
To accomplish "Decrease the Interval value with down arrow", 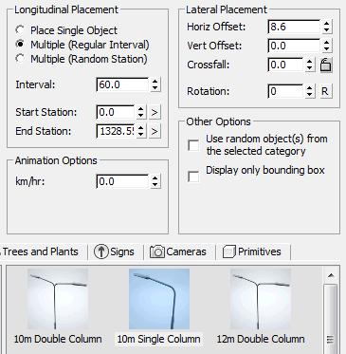I will [155, 88].
